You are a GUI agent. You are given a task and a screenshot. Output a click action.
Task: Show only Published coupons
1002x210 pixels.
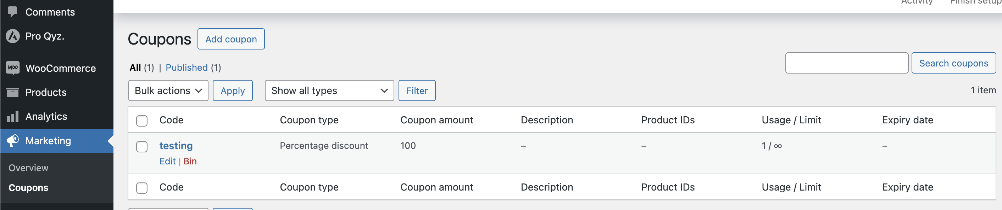coord(186,68)
